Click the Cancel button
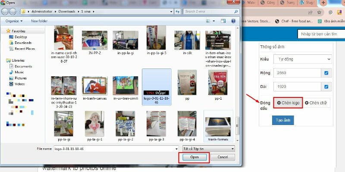Image resolution: width=345 pixels, height=172 pixels. tap(223, 157)
